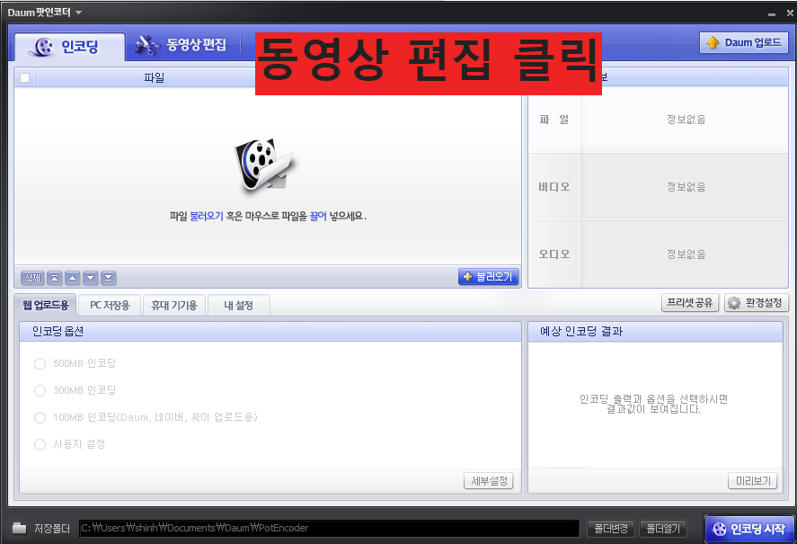This screenshot has height=544, width=797.
Task: Select the PC 저장용 tab
Action: tap(110, 306)
